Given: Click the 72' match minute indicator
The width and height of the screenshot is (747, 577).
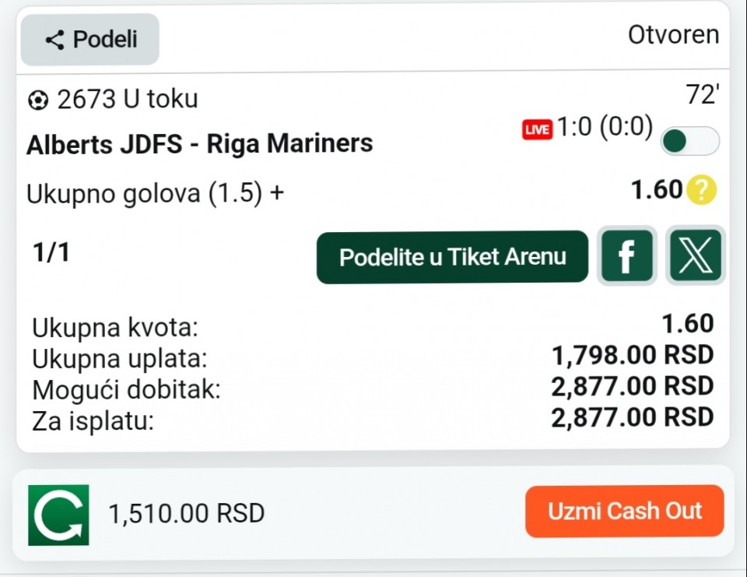Looking at the screenshot, I should (702, 95).
